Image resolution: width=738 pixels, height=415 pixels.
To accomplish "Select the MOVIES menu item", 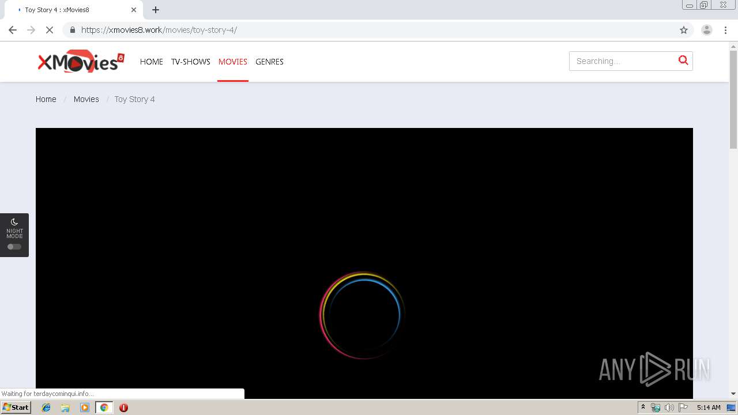I will click(233, 62).
